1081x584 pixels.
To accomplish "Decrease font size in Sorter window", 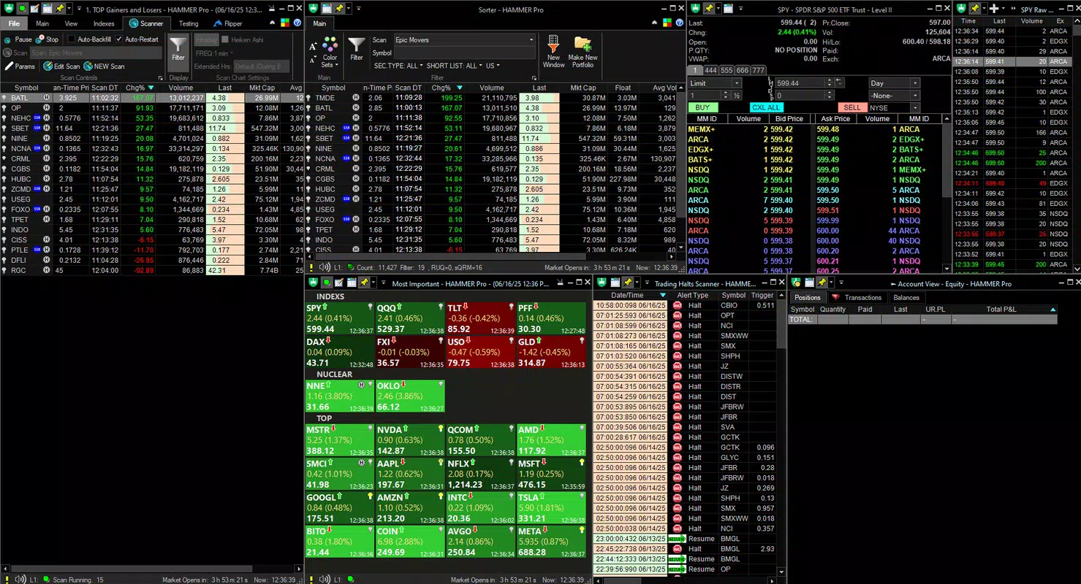I will [314, 58].
